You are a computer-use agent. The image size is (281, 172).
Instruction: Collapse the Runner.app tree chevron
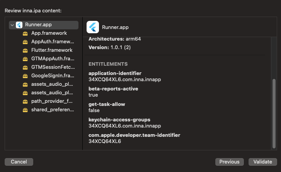click(12, 25)
